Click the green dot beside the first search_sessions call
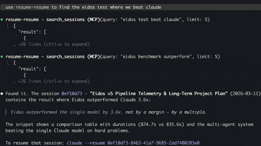This screenshot has width=261, height=146. tap(2, 20)
